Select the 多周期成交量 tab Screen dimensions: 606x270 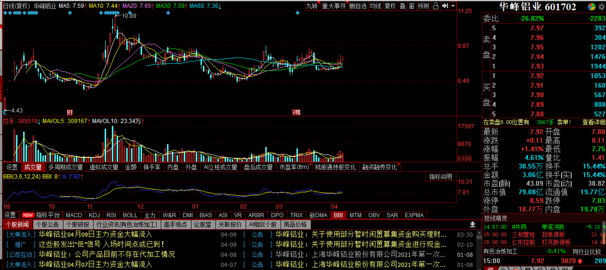pos(66,167)
